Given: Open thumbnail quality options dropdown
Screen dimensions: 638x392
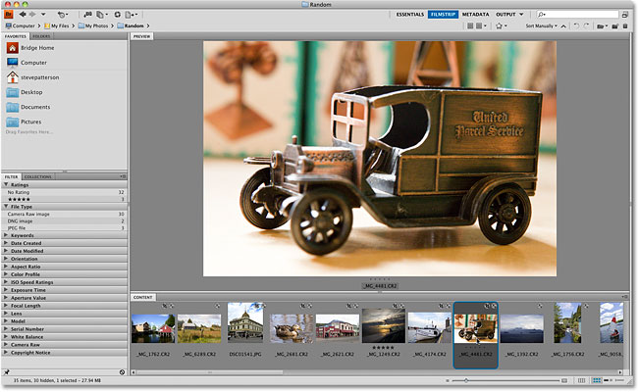Looking at the screenshot, I should point(480,26).
